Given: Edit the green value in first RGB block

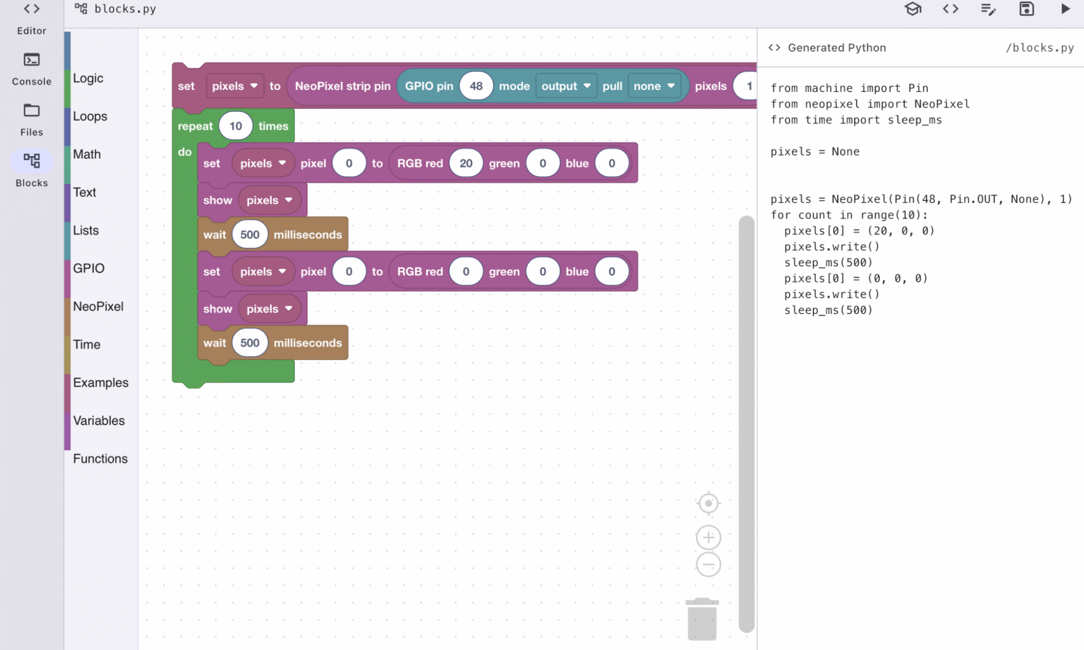Looking at the screenshot, I should click(x=543, y=163).
